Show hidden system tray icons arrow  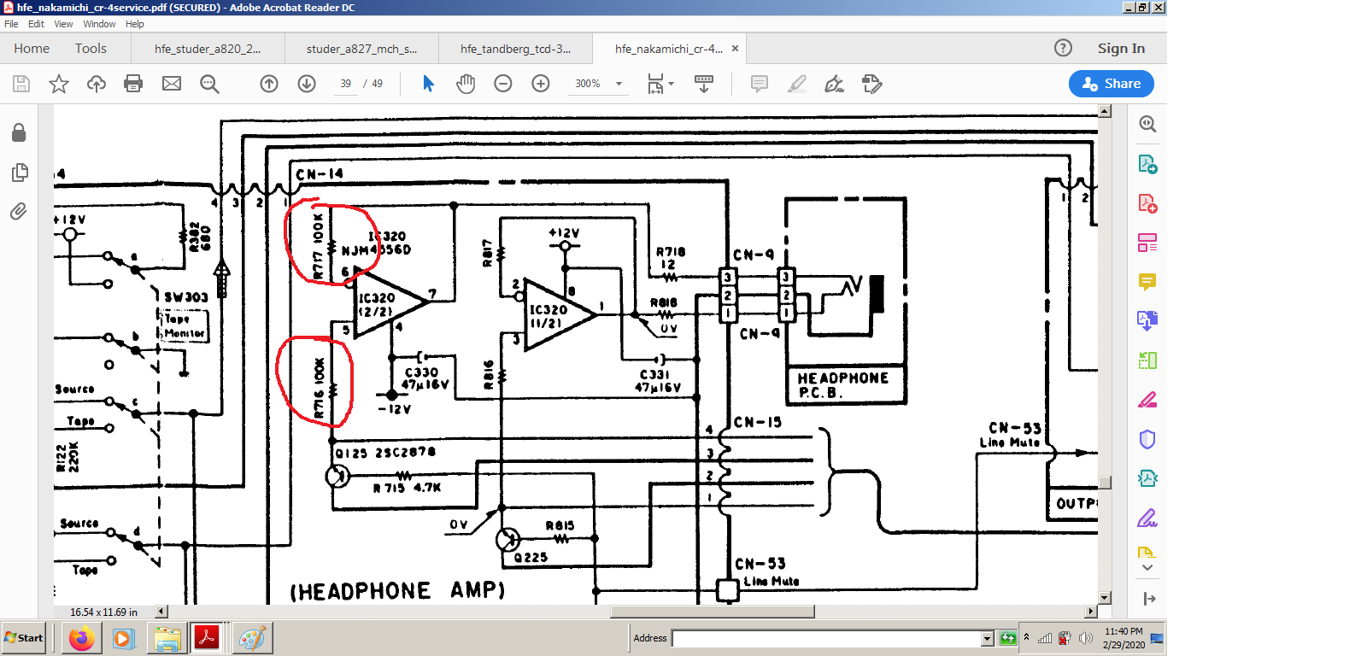[1027, 637]
